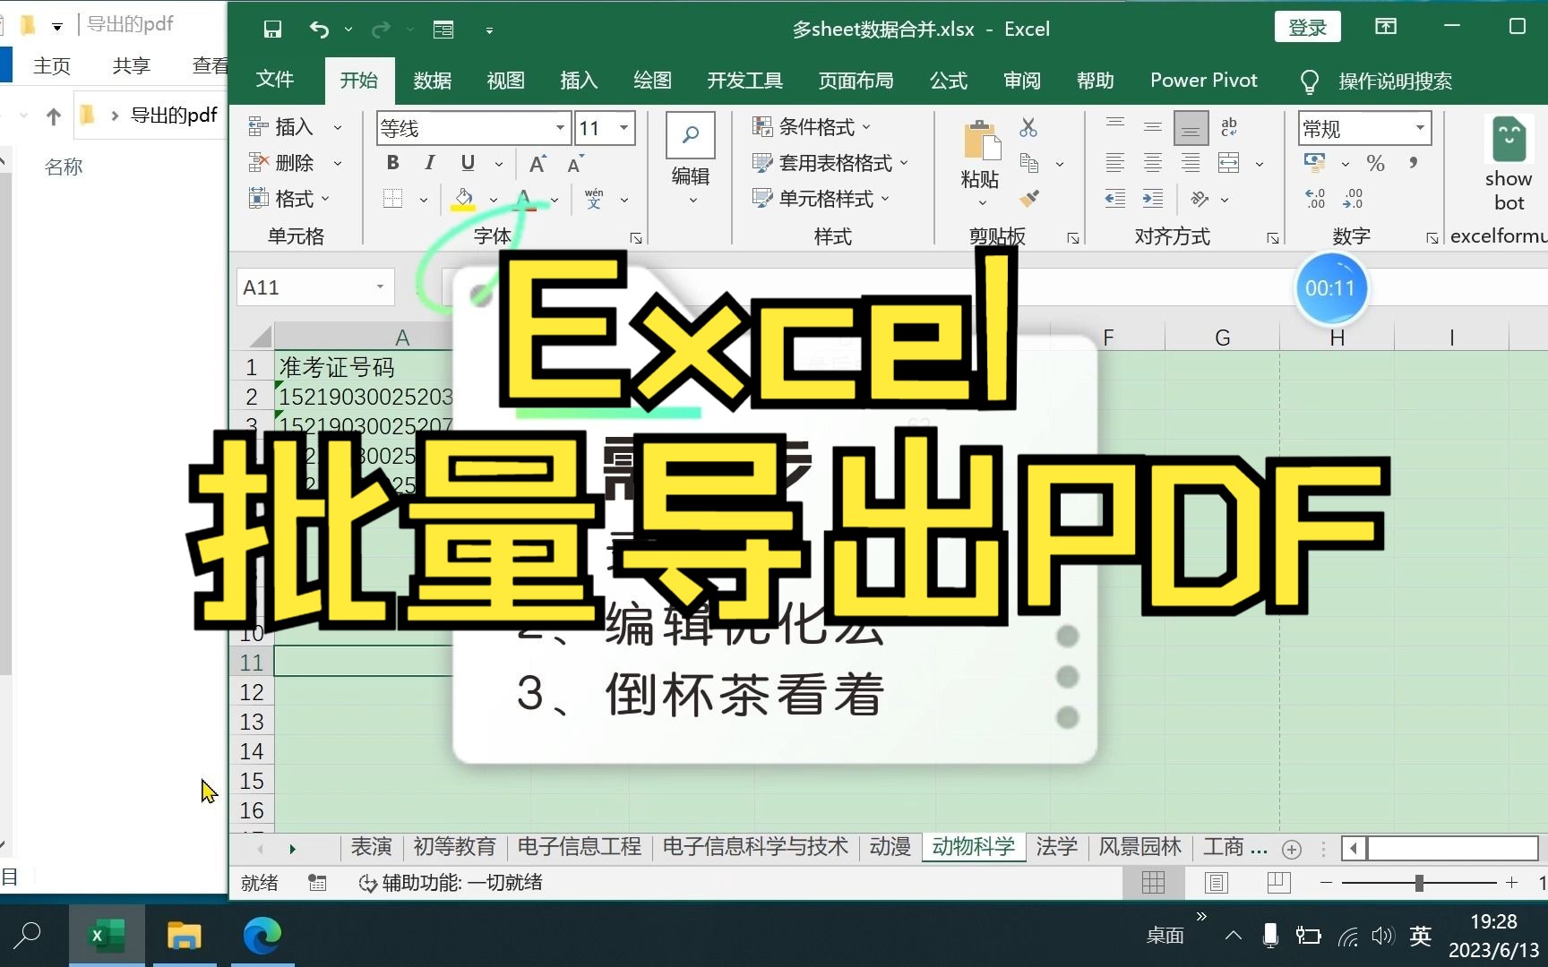The height and width of the screenshot is (967, 1548).
Task: Click the cell borders icon
Action: (392, 199)
